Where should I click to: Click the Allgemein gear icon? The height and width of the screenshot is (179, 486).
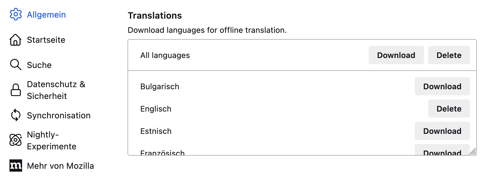point(16,14)
